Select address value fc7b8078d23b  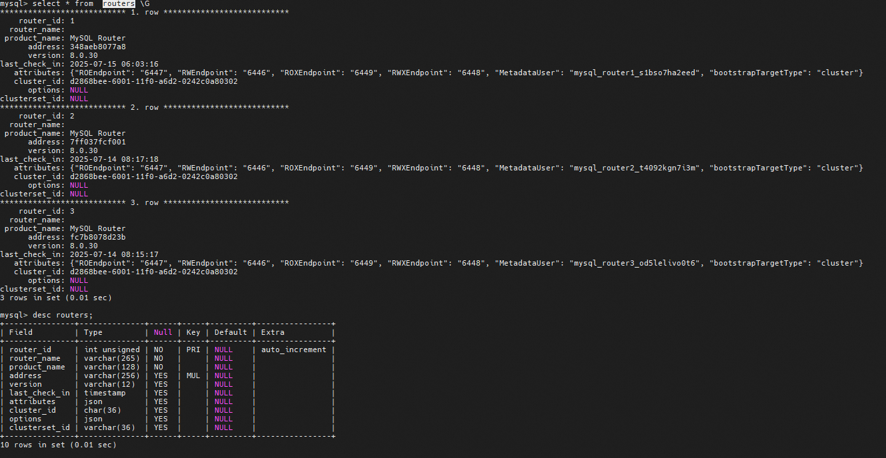98,238
